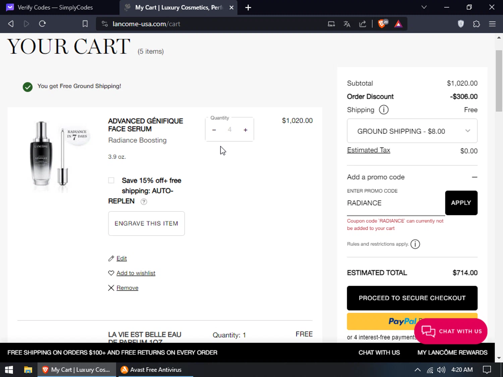This screenshot has height=377, width=503.
Task: Enable the auto-replenishment 15% off checkbox
Action: 111,181
